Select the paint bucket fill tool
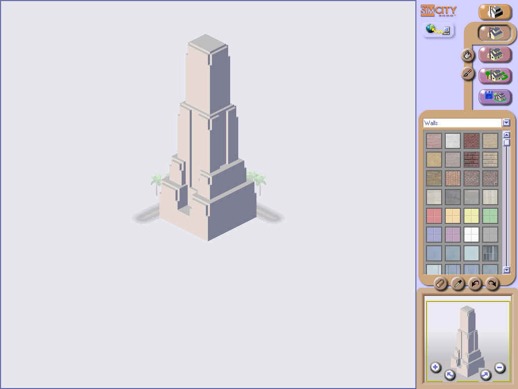Viewport: 518px width, 389px height. click(x=468, y=55)
